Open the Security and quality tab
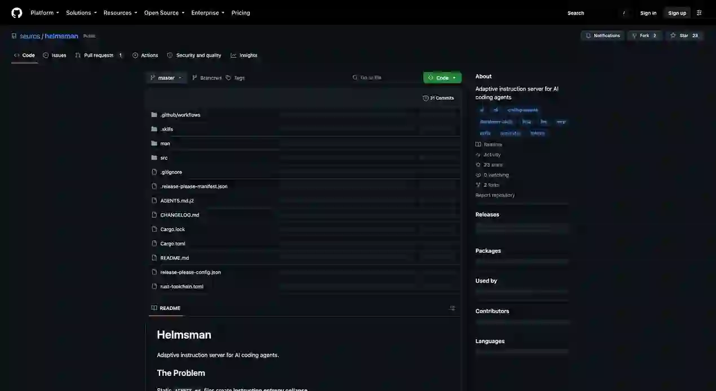Viewport: 716px width, 391px height. [194, 55]
